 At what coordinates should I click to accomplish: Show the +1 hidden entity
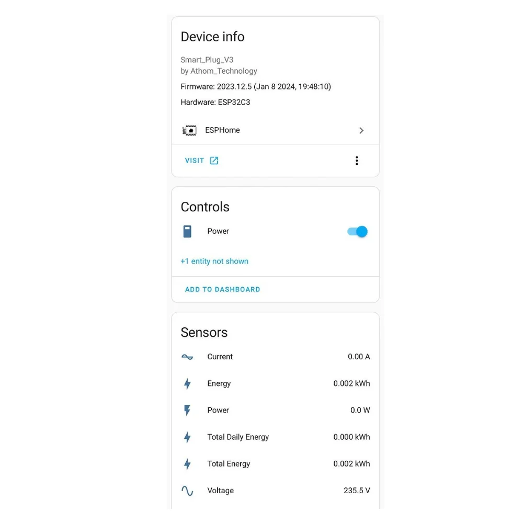click(214, 261)
